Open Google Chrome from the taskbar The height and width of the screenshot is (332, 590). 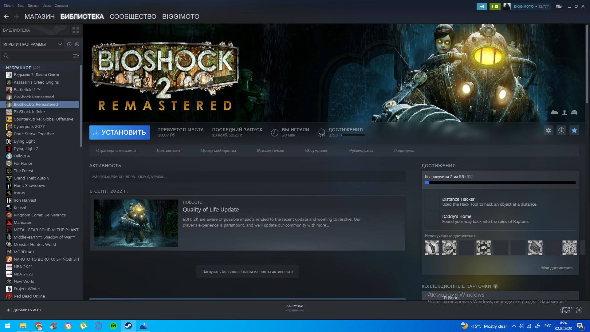38,326
